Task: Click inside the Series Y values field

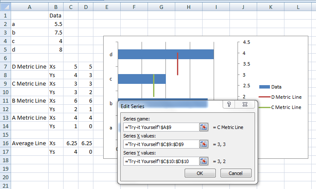Action: click(x=161, y=161)
